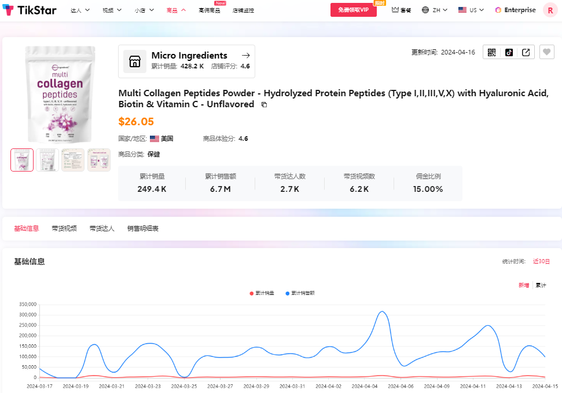Click the $26.05 price
The width and height of the screenshot is (562, 393).
click(x=136, y=122)
